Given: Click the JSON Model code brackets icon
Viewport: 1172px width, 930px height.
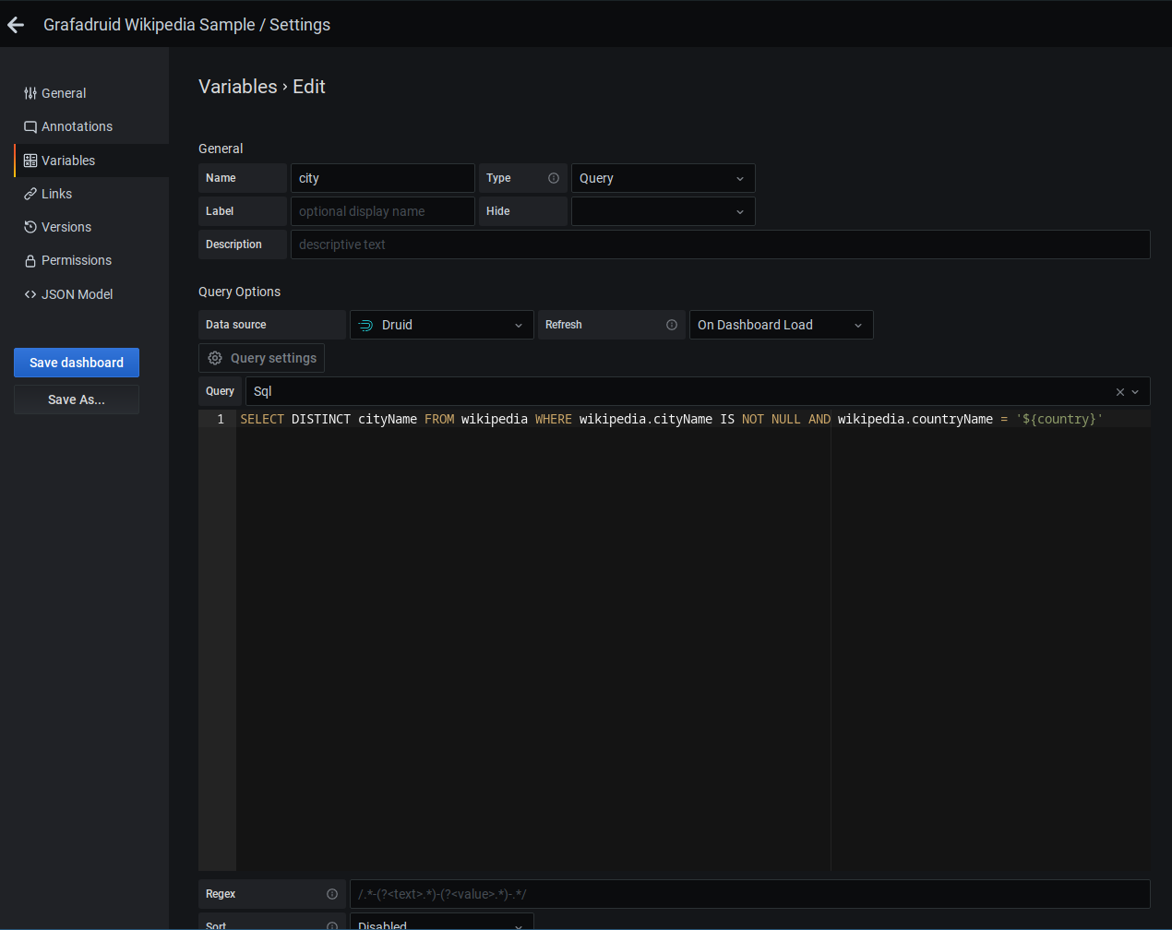Looking at the screenshot, I should 30,294.
